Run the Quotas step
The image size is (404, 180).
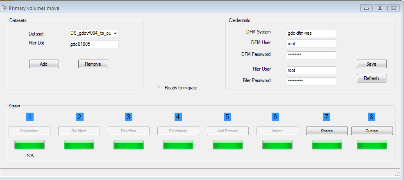pyautogui.click(x=372, y=131)
